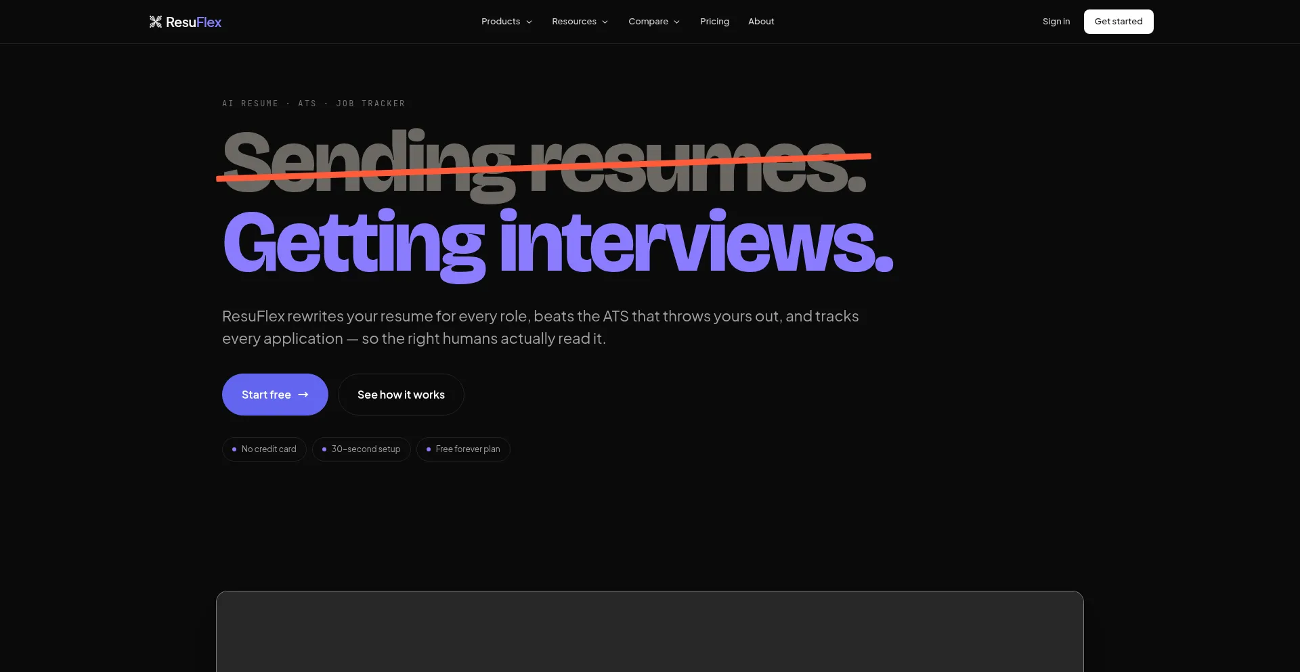
Task: Click the No credit card badge
Action: 264,449
